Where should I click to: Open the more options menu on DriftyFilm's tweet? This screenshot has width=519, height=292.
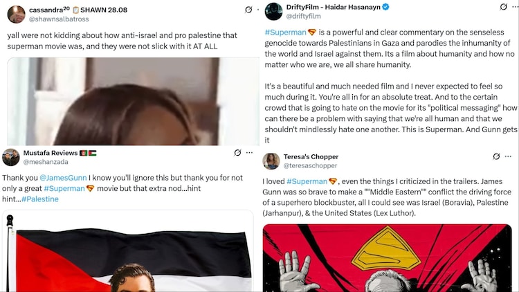coord(516,7)
